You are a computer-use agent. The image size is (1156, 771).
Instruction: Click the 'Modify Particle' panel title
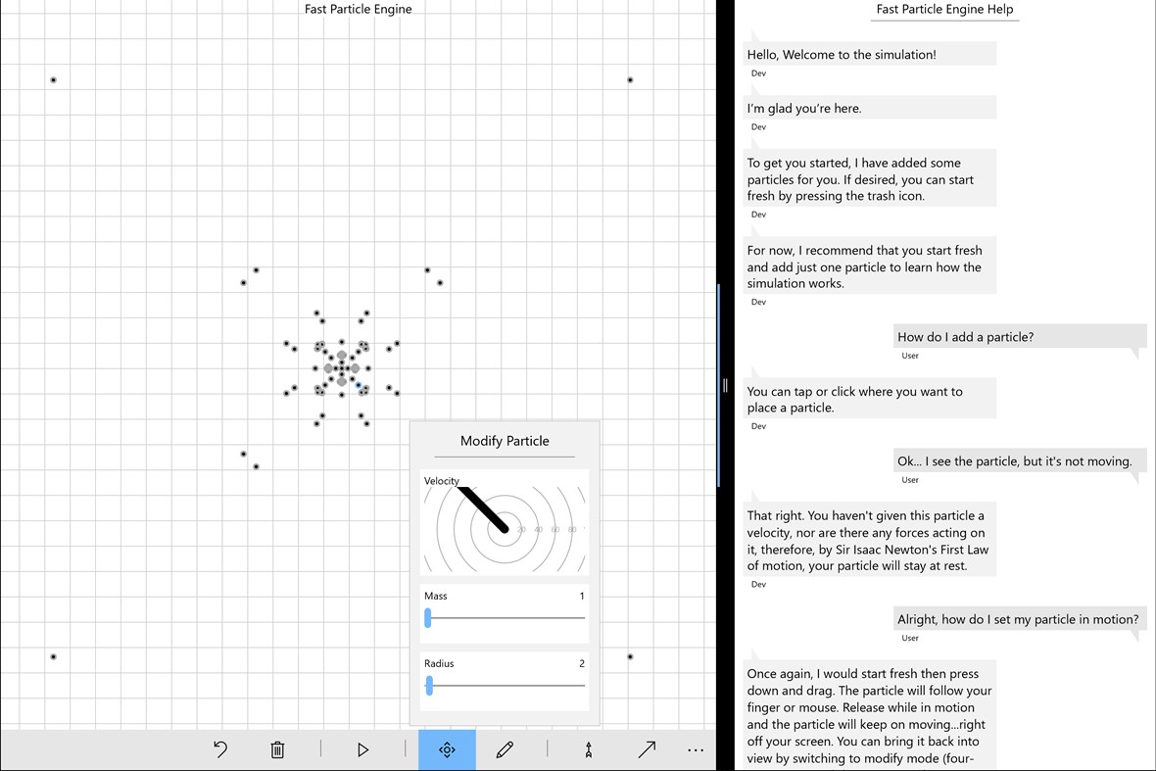pos(505,441)
